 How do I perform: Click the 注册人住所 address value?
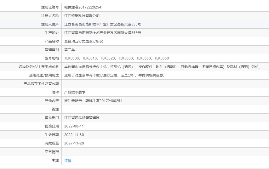[x=103, y=24]
